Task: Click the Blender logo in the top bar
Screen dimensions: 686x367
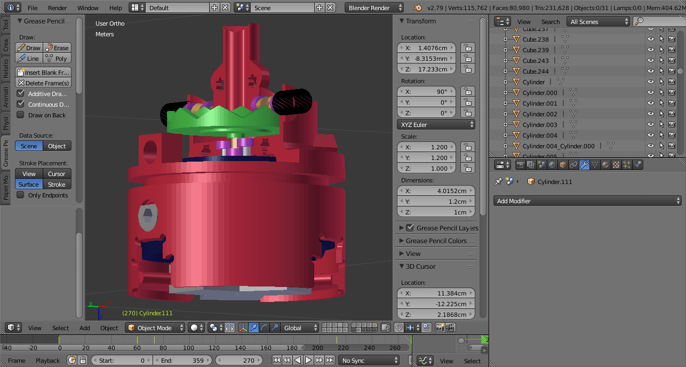Action: pyautogui.click(x=419, y=7)
